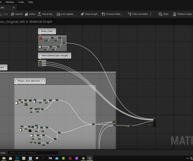Click the Material Graph breadcrumb
Screen dimensions: 193x161
[x=41, y=22]
